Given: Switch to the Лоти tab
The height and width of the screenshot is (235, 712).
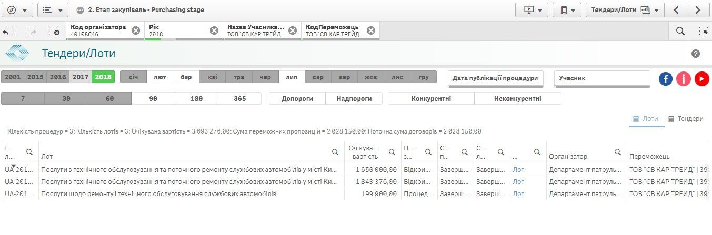Looking at the screenshot, I should point(645,119).
